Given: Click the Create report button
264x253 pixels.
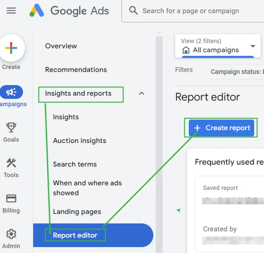Looking at the screenshot, I should point(221,128).
